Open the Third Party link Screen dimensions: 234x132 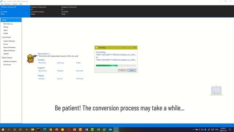click(80, 79)
